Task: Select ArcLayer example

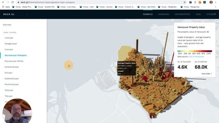Action: (8, 73)
